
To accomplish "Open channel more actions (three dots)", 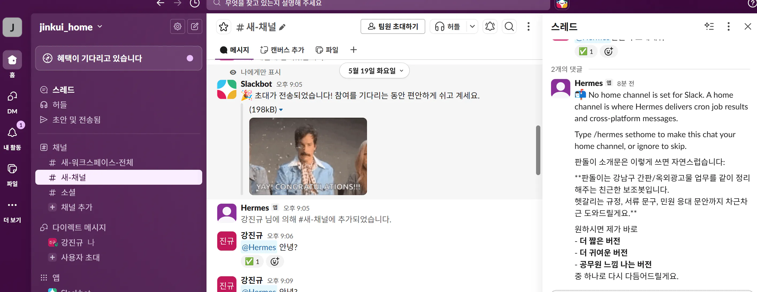I will (528, 27).
